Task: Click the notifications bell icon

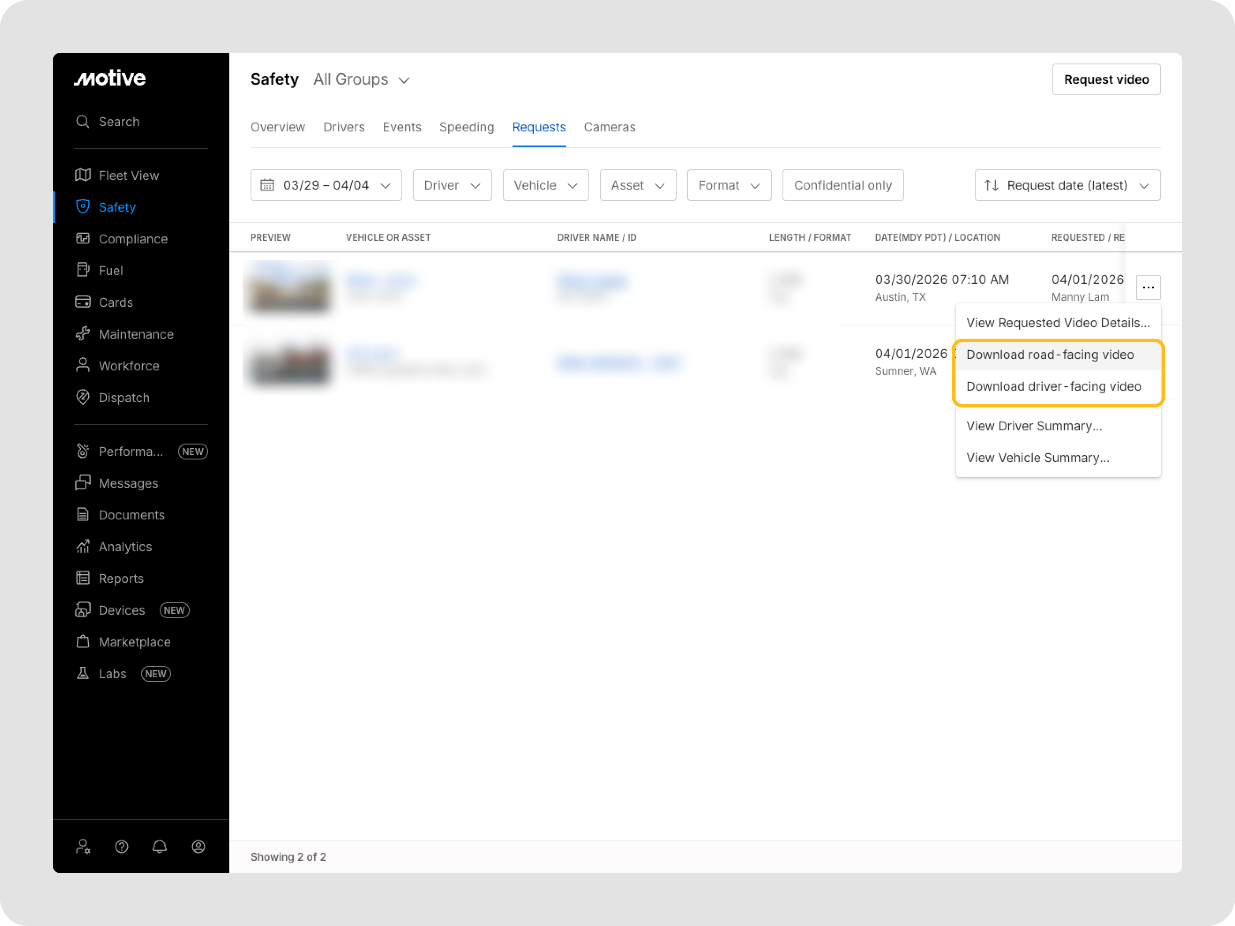Action: coord(160,847)
